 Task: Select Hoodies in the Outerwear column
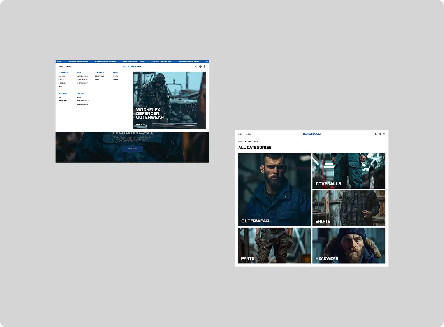click(62, 83)
